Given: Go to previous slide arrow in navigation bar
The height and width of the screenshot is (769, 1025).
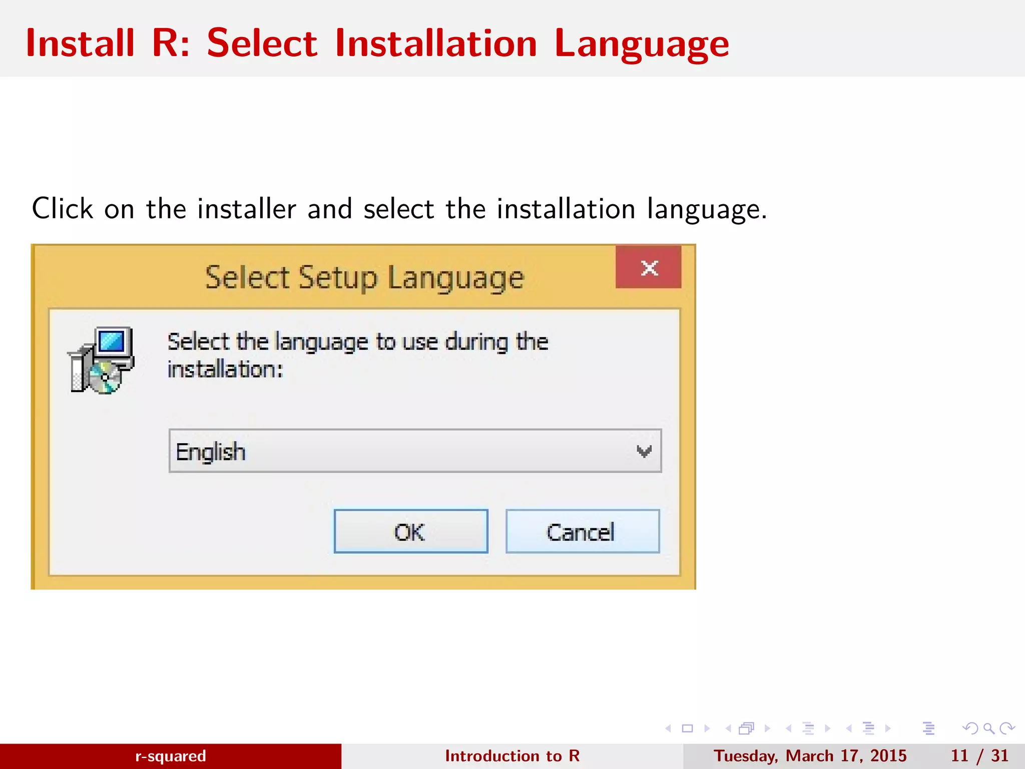Looking at the screenshot, I should pos(668,728).
